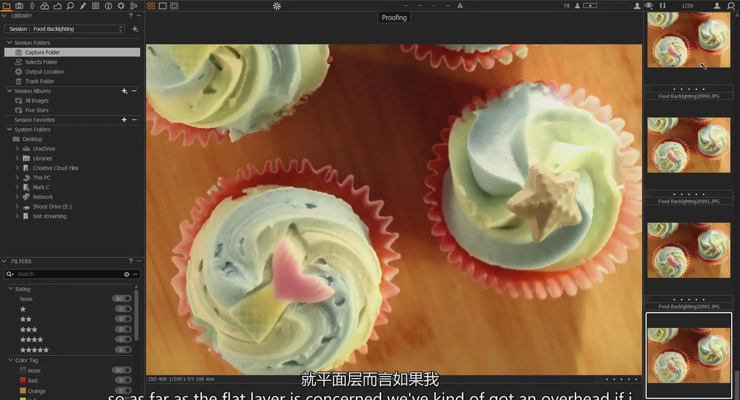Image resolution: width=740 pixels, height=400 pixels.
Task: Open the Details magnifier tool tab
Action: pos(70,6)
